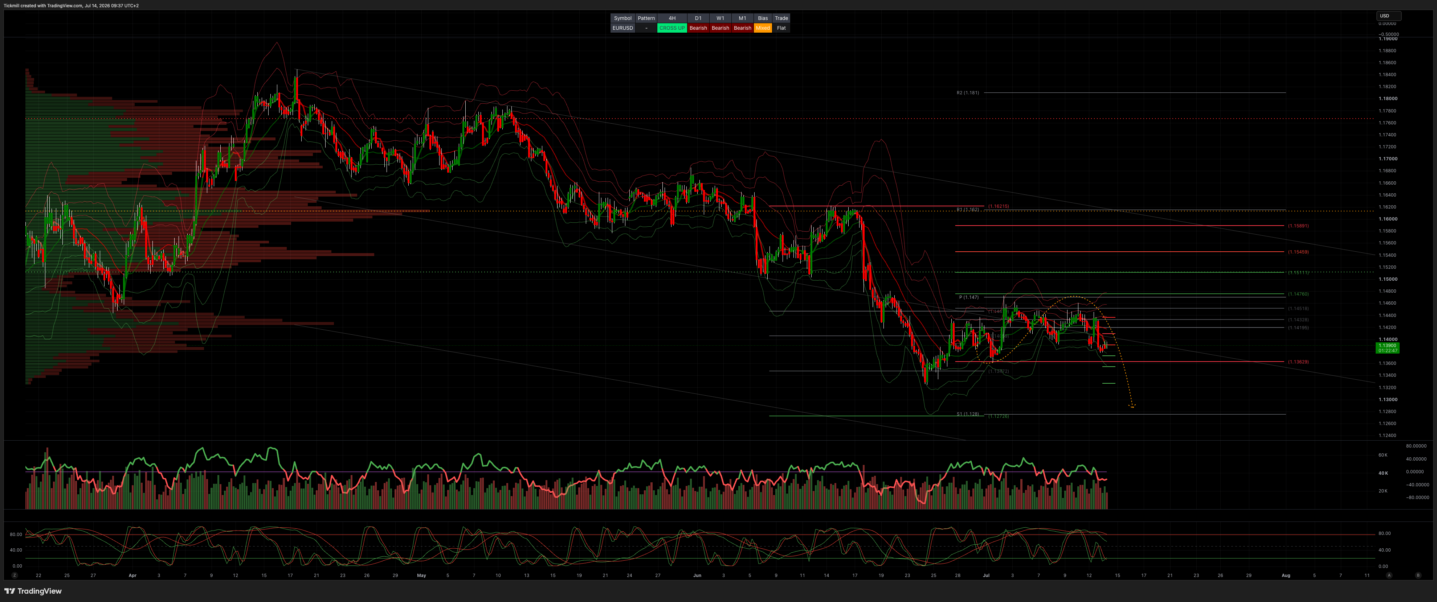This screenshot has width=1437, height=602.
Task: Click the R2 (1.181) pivot label
Action: coord(967,92)
